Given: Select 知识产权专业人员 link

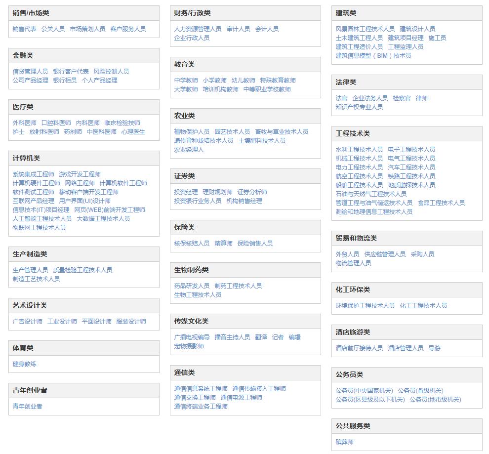Looking at the screenshot, I should point(359,107).
